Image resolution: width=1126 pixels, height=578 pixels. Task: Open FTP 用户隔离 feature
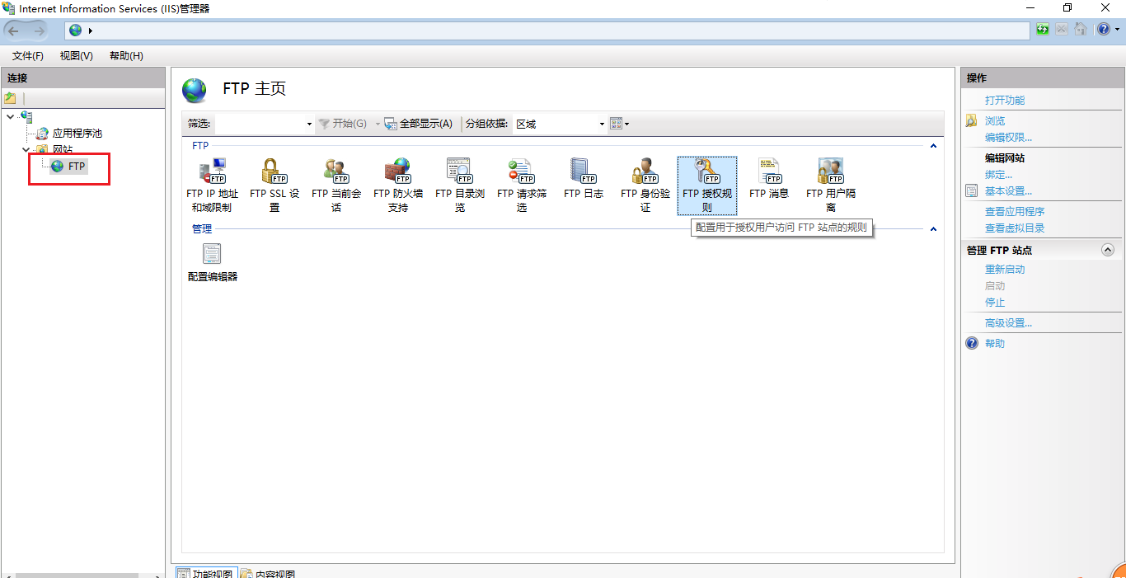click(x=831, y=185)
